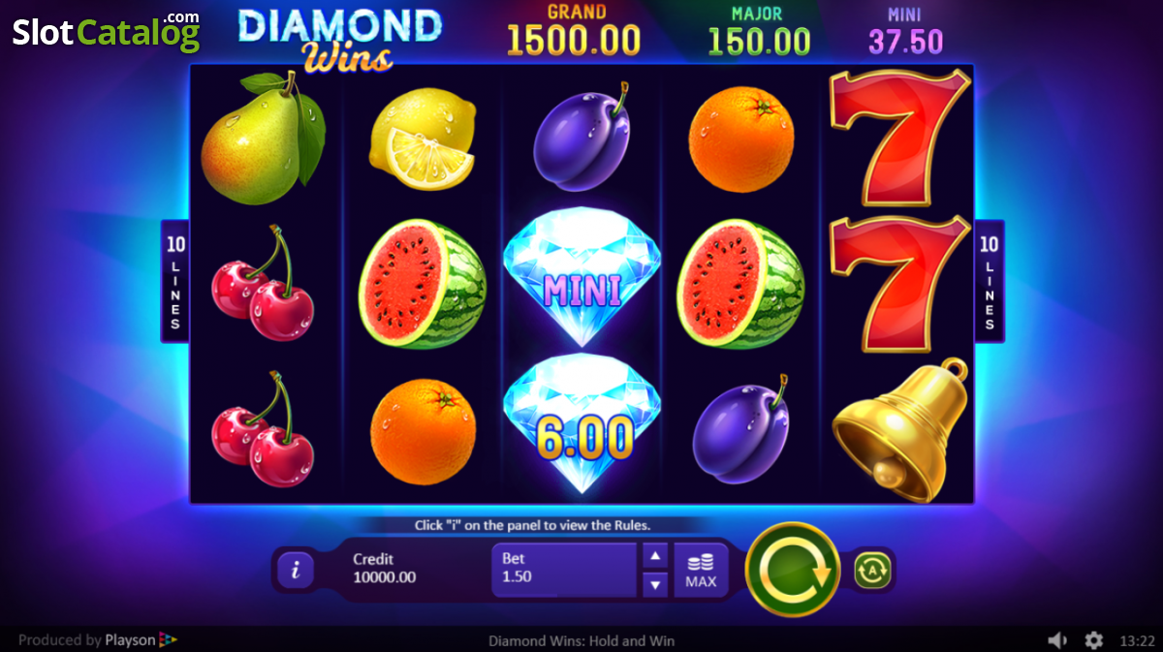Select the pear symbol on first reel
1163x652 pixels.
click(264, 138)
